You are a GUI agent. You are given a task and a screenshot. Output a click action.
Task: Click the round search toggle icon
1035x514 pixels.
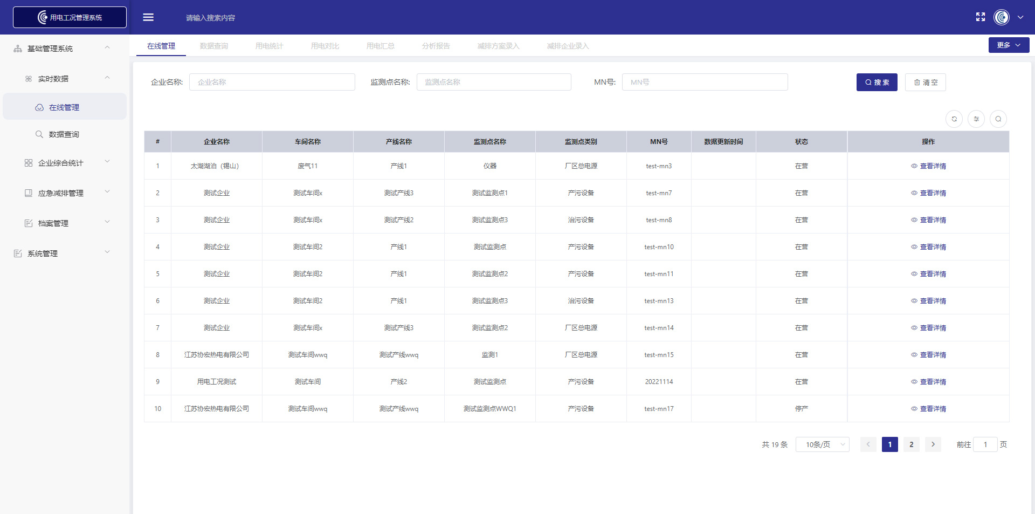tap(998, 119)
